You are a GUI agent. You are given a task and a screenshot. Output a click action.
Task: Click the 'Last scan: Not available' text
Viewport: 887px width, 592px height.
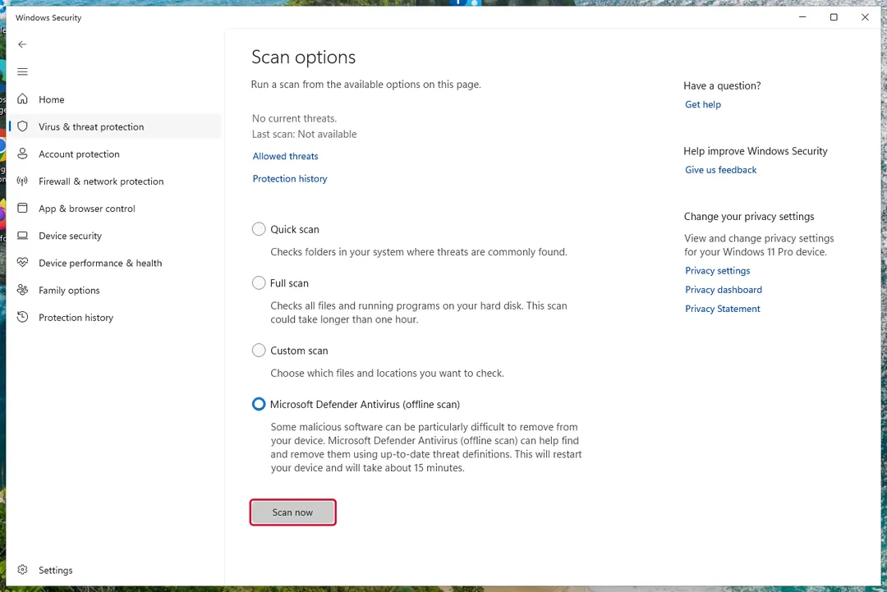tap(305, 134)
